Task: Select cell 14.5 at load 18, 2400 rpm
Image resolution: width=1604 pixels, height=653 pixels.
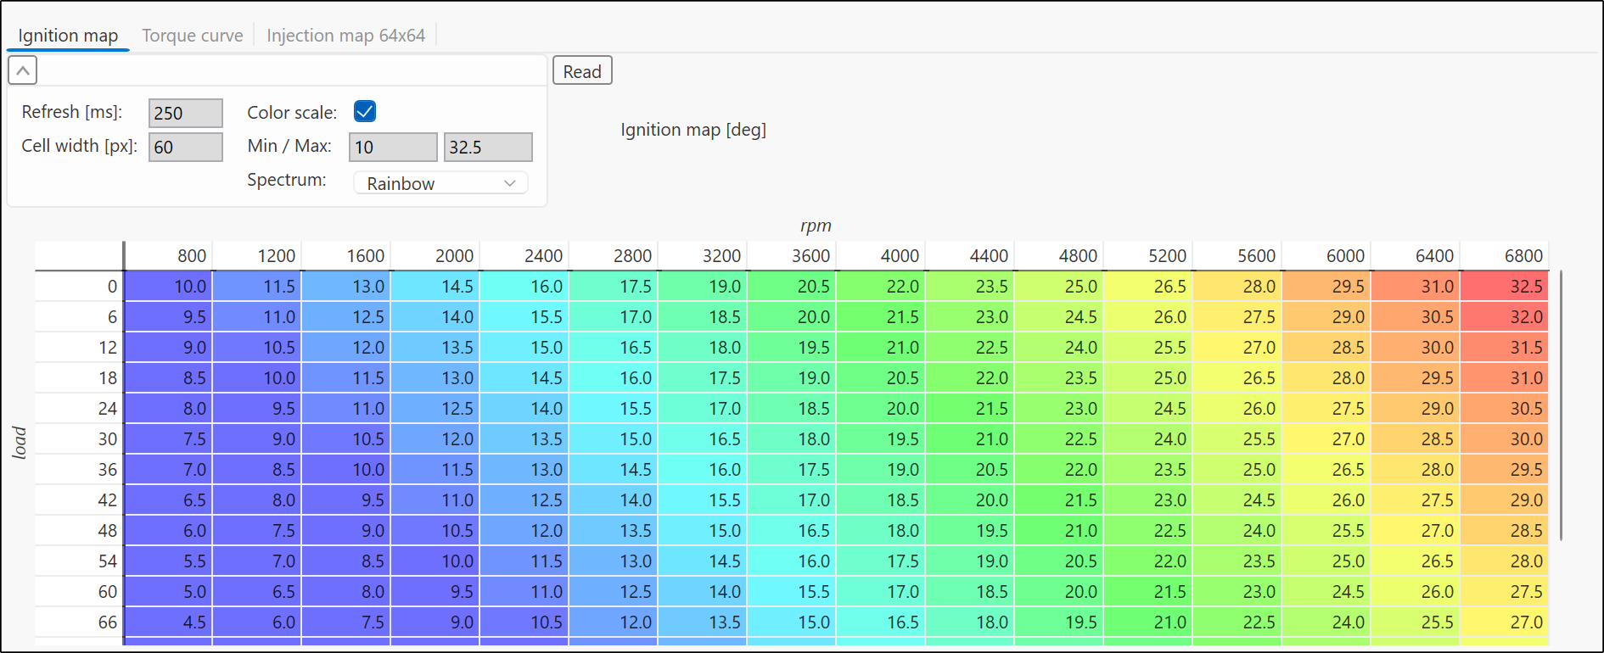Action: pyautogui.click(x=524, y=378)
